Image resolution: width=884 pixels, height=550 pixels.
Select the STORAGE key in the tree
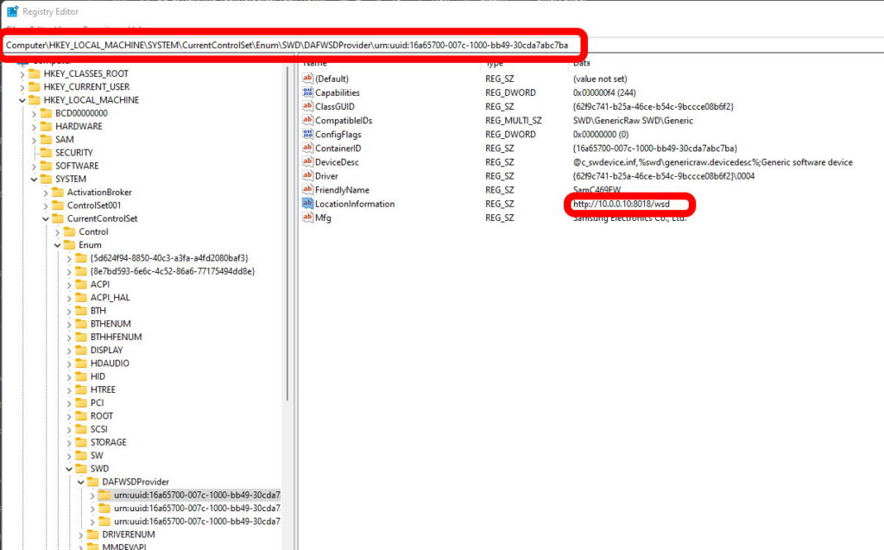click(109, 442)
